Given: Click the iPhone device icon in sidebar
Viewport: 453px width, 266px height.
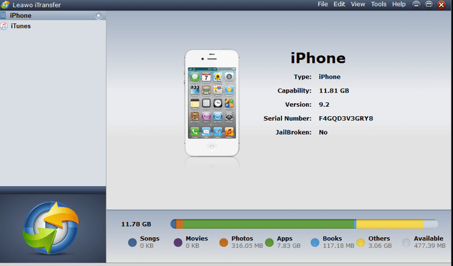Looking at the screenshot, I should point(3,16).
